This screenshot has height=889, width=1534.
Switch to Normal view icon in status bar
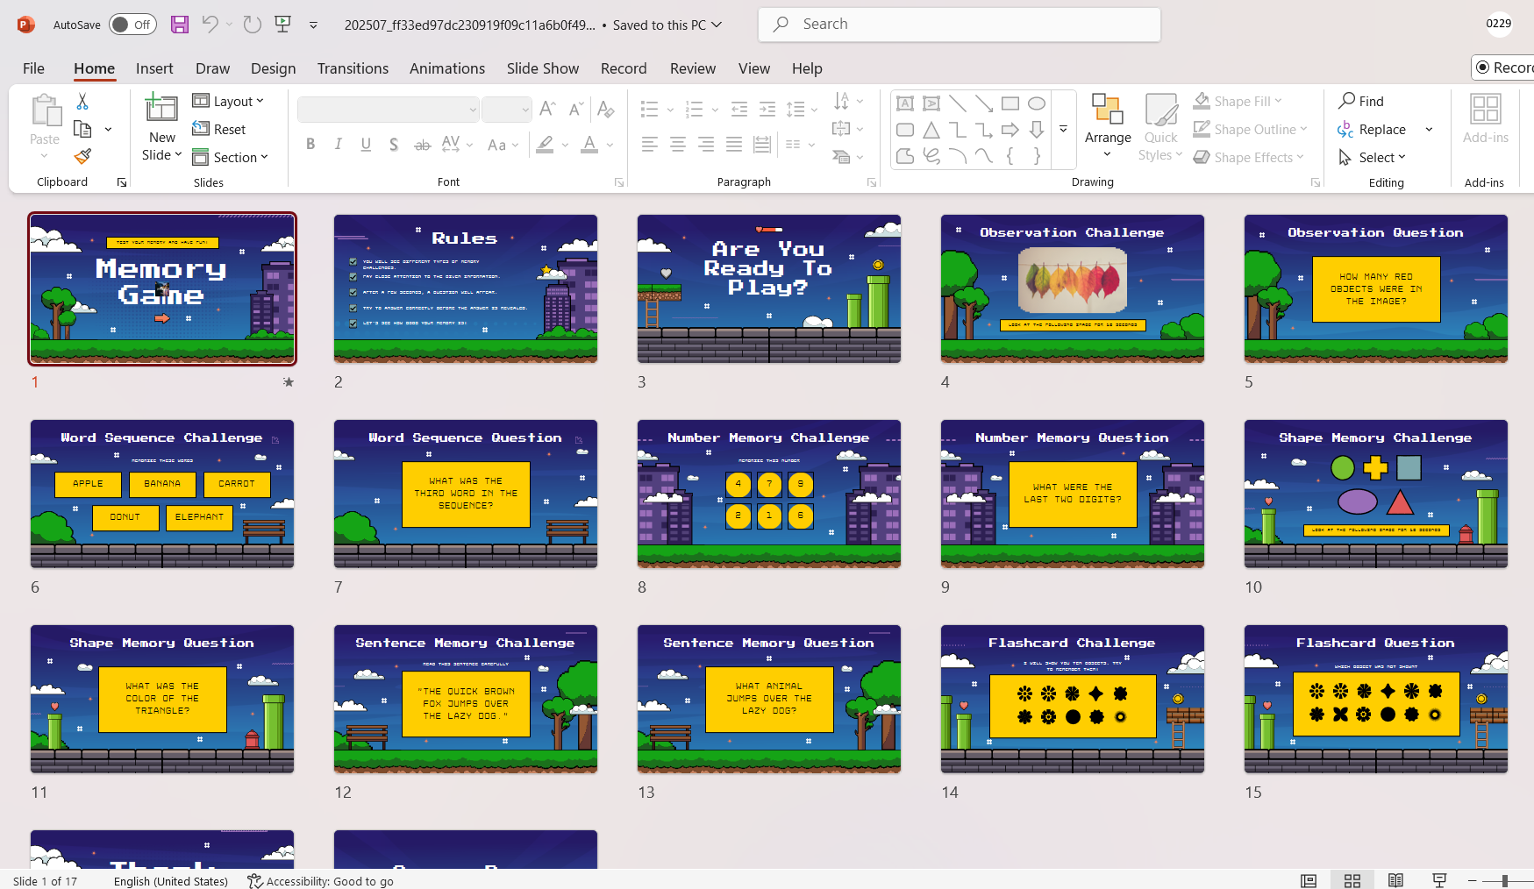tap(1309, 880)
